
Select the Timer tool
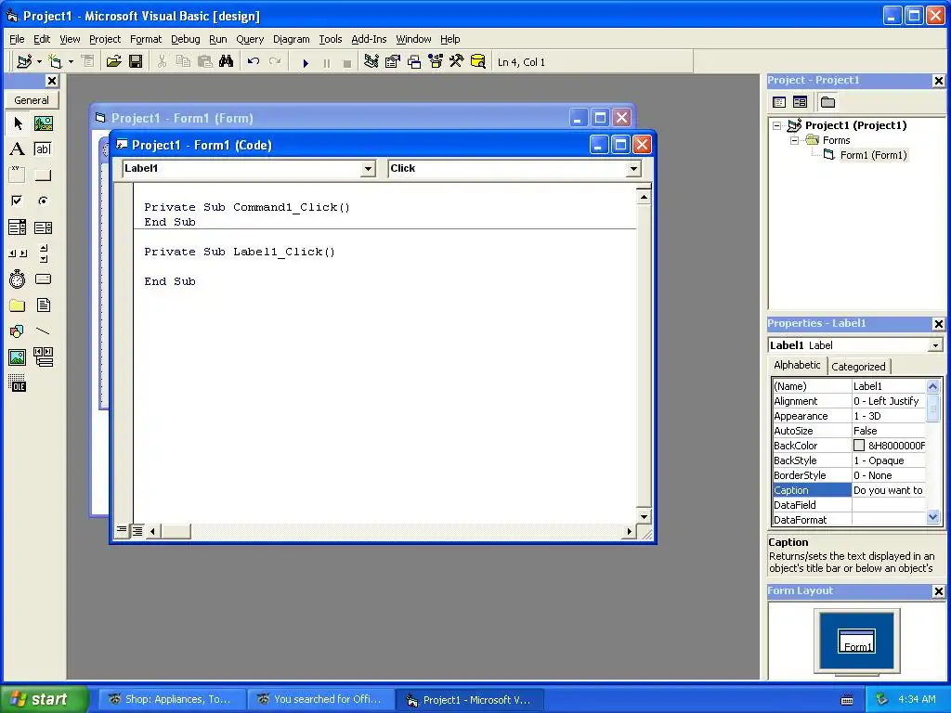18,279
